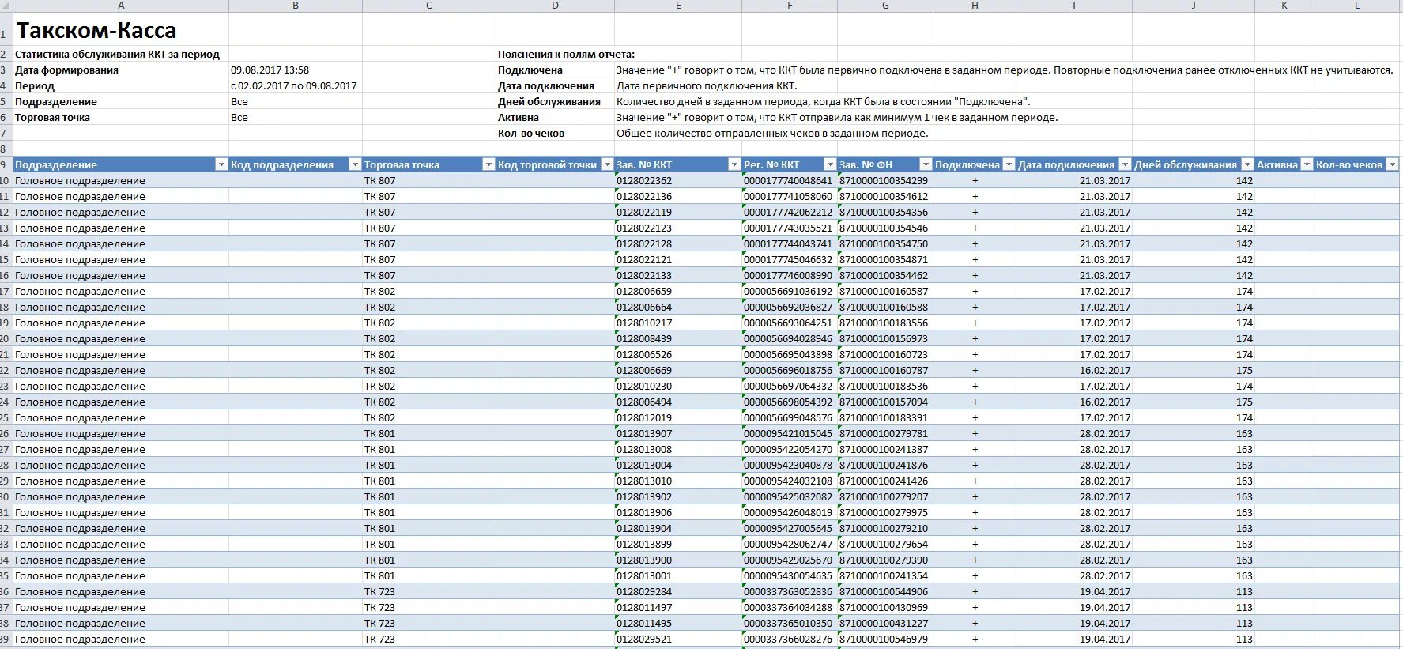The image size is (1403, 649).
Task: Select FN number 8710000100241354
Action: click(885, 575)
